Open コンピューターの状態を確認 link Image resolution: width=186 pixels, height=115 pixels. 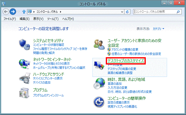coord(48,45)
